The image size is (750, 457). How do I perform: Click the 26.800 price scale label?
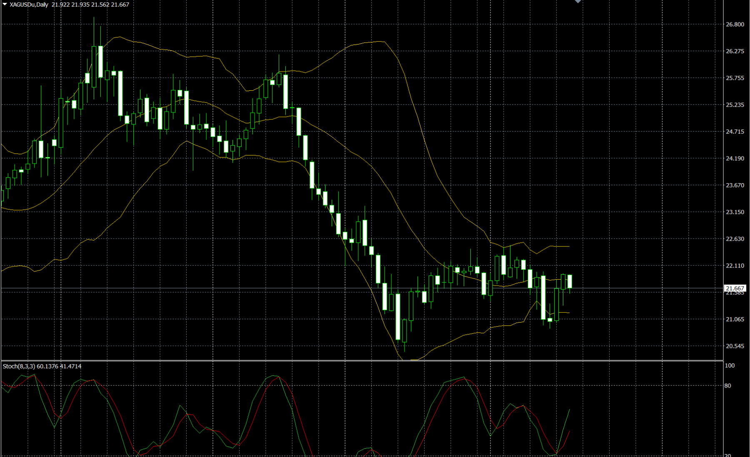pos(735,25)
